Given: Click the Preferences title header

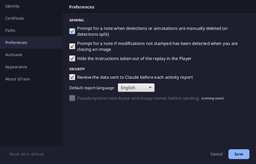Looking at the screenshot, I should [82, 7].
